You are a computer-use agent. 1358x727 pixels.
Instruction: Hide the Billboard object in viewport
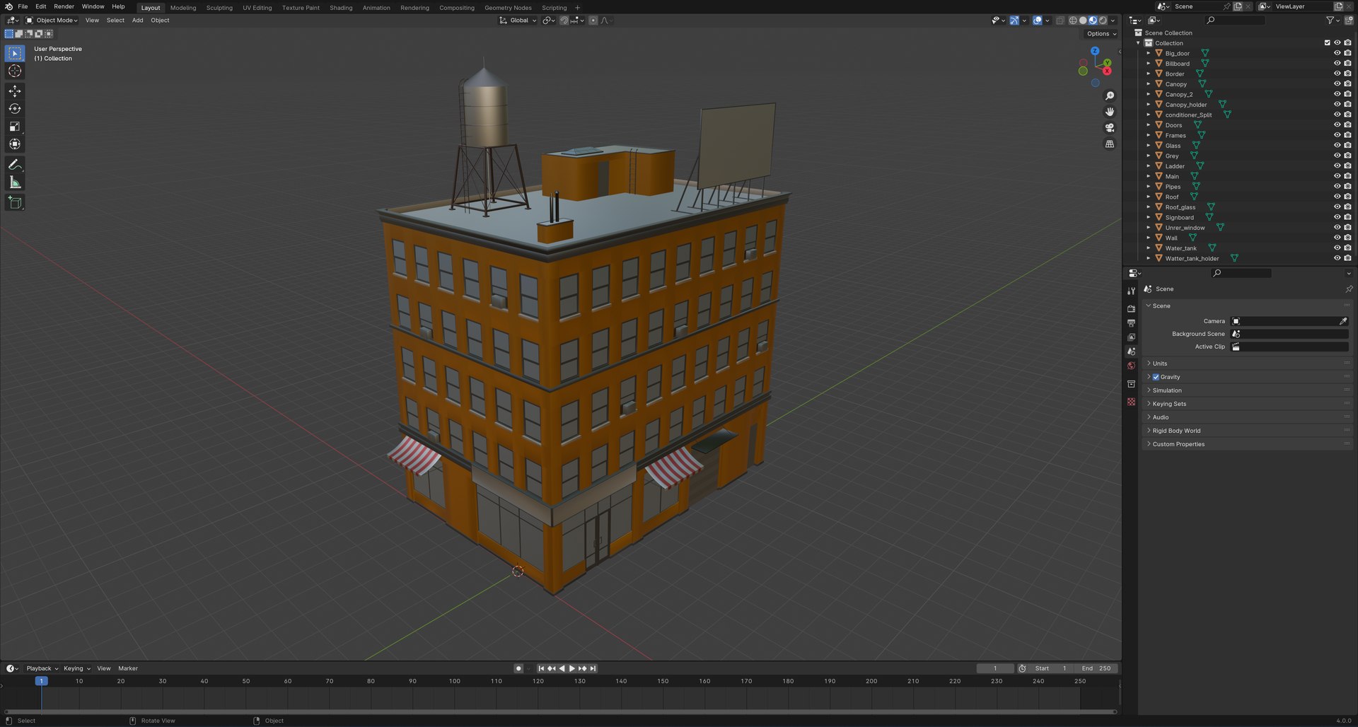pos(1337,64)
